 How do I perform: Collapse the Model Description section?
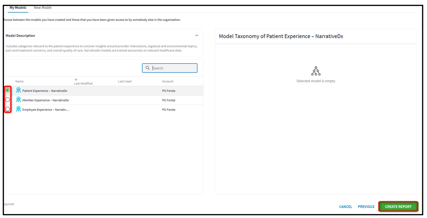tap(197, 35)
